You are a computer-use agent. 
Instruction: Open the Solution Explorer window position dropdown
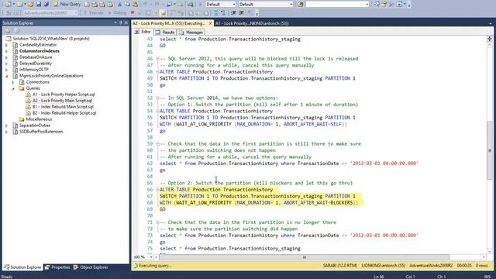115,22
